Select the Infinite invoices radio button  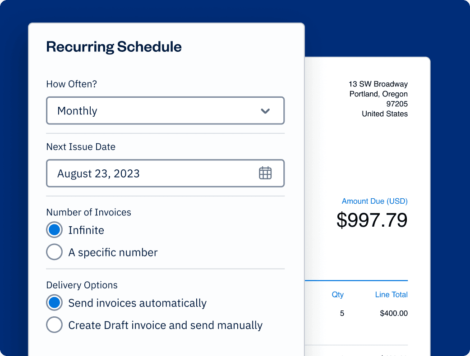pos(54,230)
